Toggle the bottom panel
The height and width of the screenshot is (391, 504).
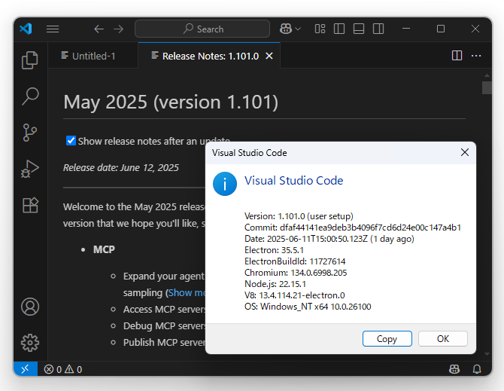(359, 29)
